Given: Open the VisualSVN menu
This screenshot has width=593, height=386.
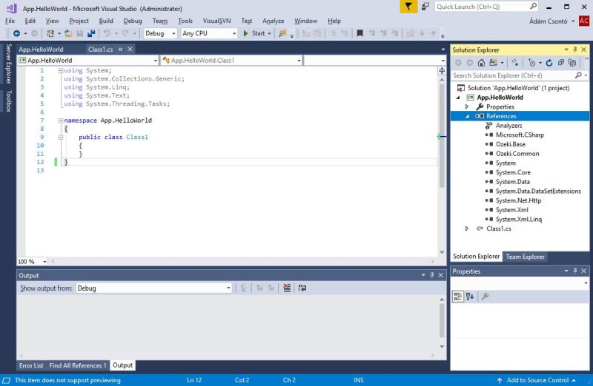Looking at the screenshot, I should click(216, 21).
